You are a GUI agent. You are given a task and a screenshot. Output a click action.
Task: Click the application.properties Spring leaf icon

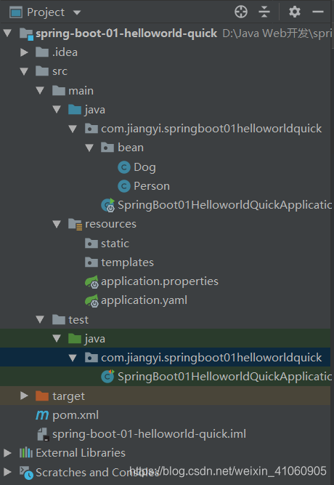(91, 282)
